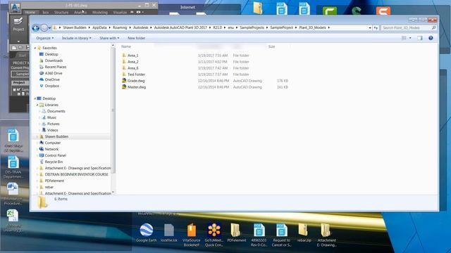Viewport: 451px width, 253px height.
Task: Open VitalSource Bookshelf desktop shortcut
Action: pyautogui.click(x=191, y=235)
